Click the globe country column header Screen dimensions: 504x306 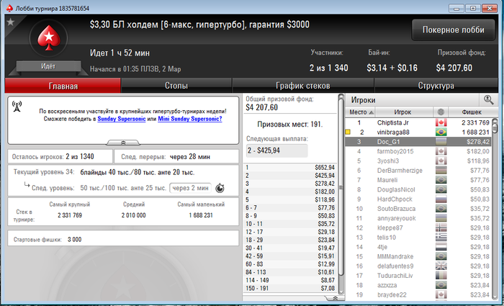tap(441, 112)
